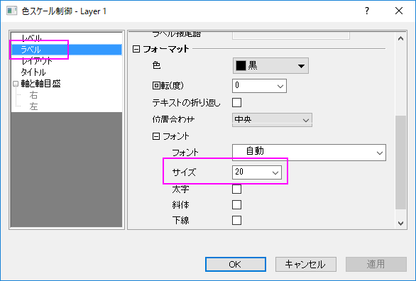The image size is (416, 281).
Task: Select the 右 axis item
Action: pyautogui.click(x=33, y=95)
